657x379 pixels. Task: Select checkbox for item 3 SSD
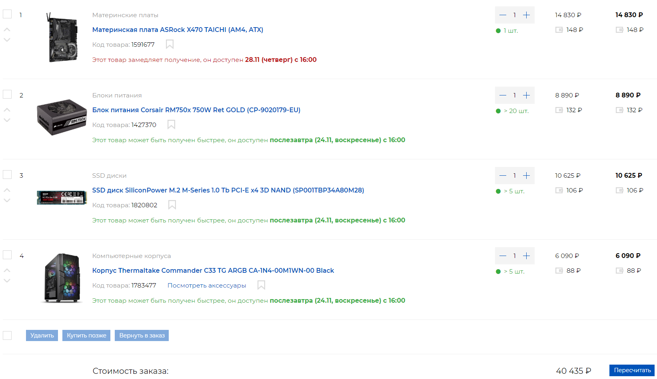[x=7, y=175]
